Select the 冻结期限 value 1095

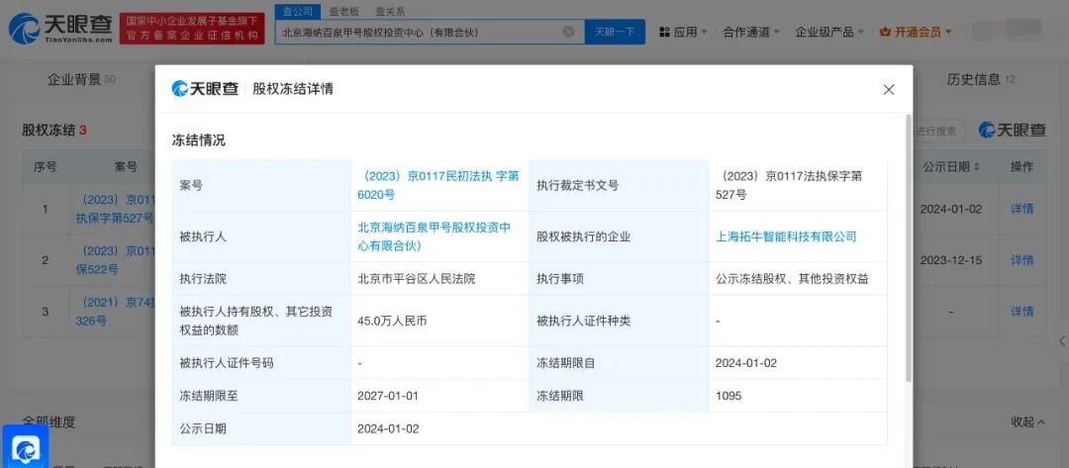[x=729, y=396]
